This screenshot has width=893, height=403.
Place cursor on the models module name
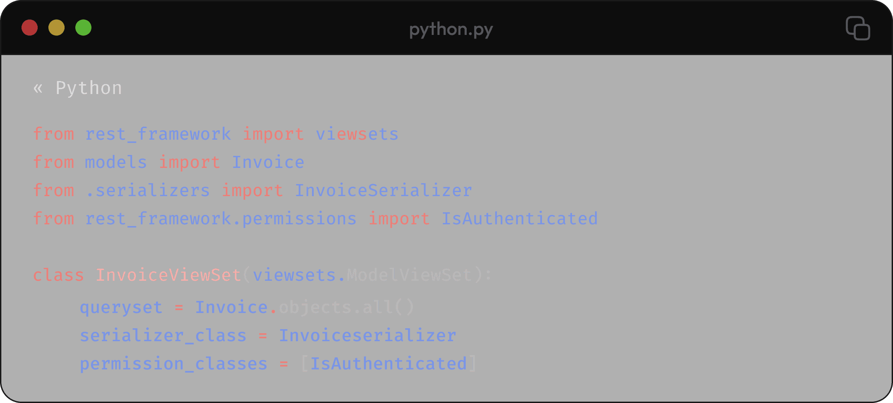[116, 163]
